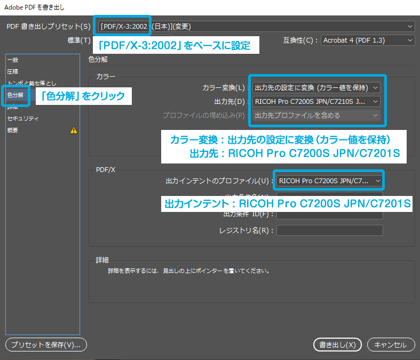Open the 出力先 RICOH Pro profile dropdown
420x360 pixels.
[x=316, y=102]
